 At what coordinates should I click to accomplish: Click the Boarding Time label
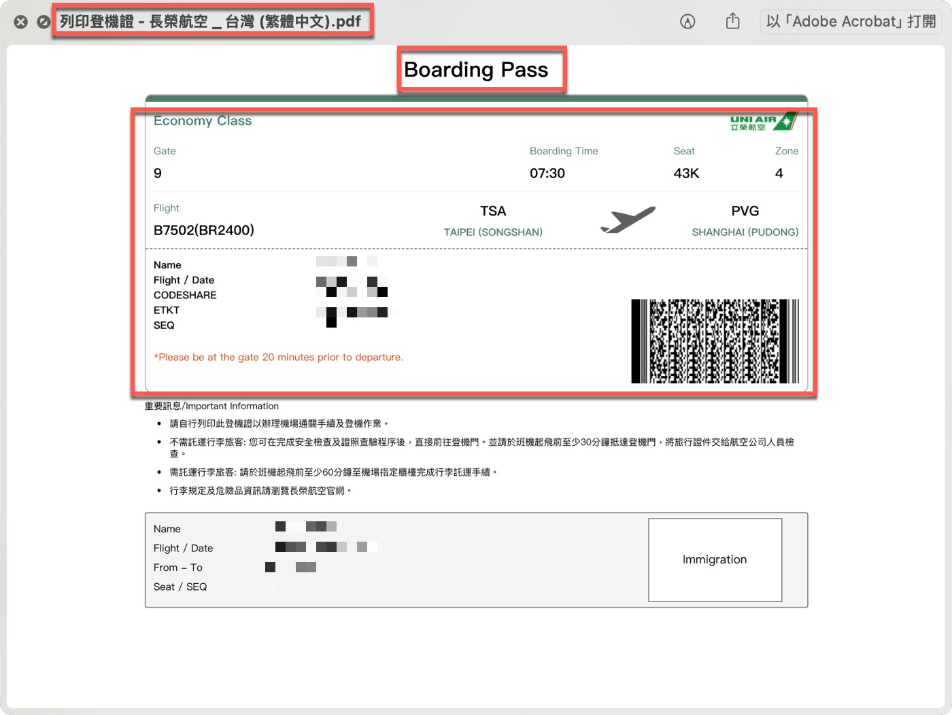pyautogui.click(x=564, y=151)
